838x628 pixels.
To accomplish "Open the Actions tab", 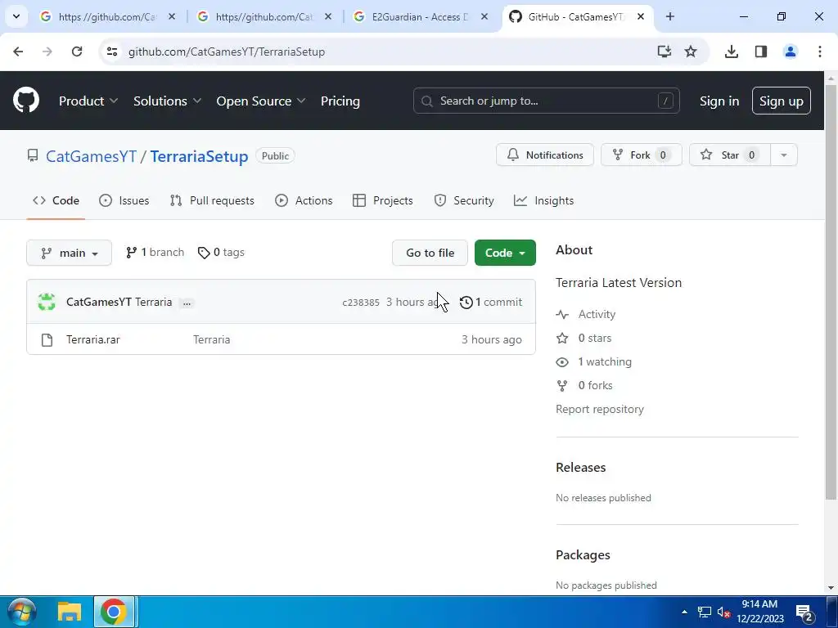I will coord(304,201).
